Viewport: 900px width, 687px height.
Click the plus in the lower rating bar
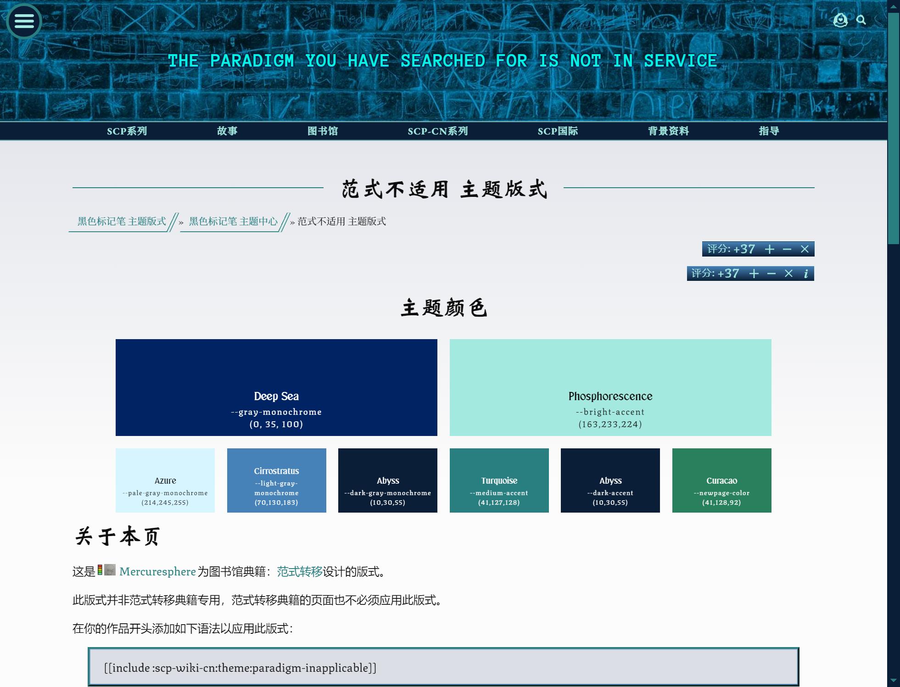[x=754, y=274]
